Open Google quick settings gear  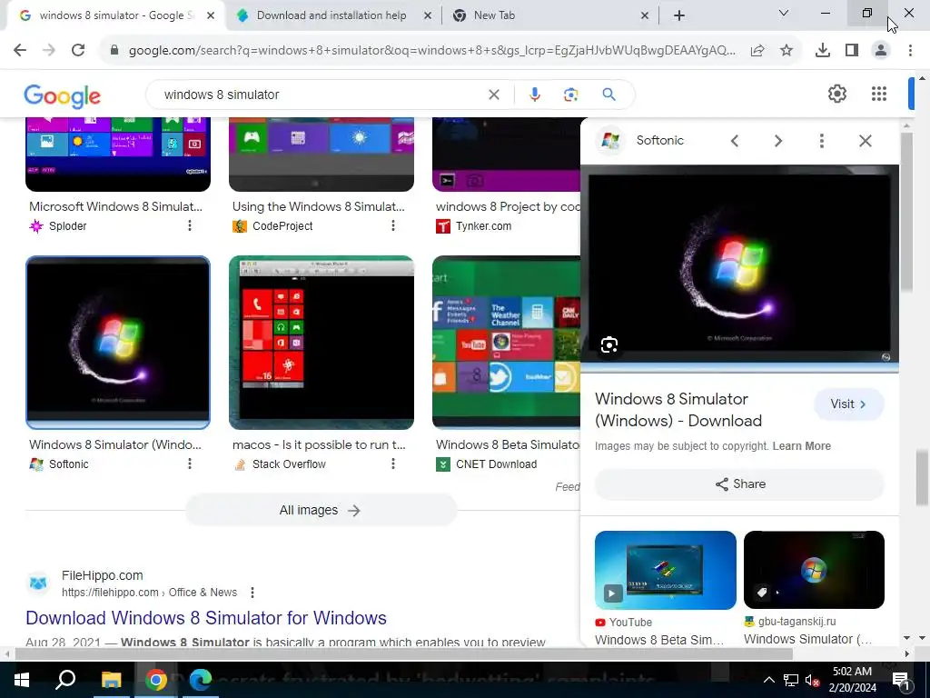pyautogui.click(x=836, y=94)
